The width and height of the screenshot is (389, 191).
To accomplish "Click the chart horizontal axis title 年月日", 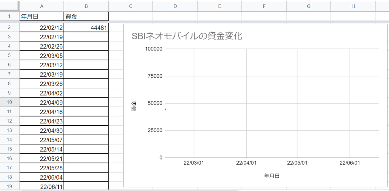I will [x=272, y=176].
